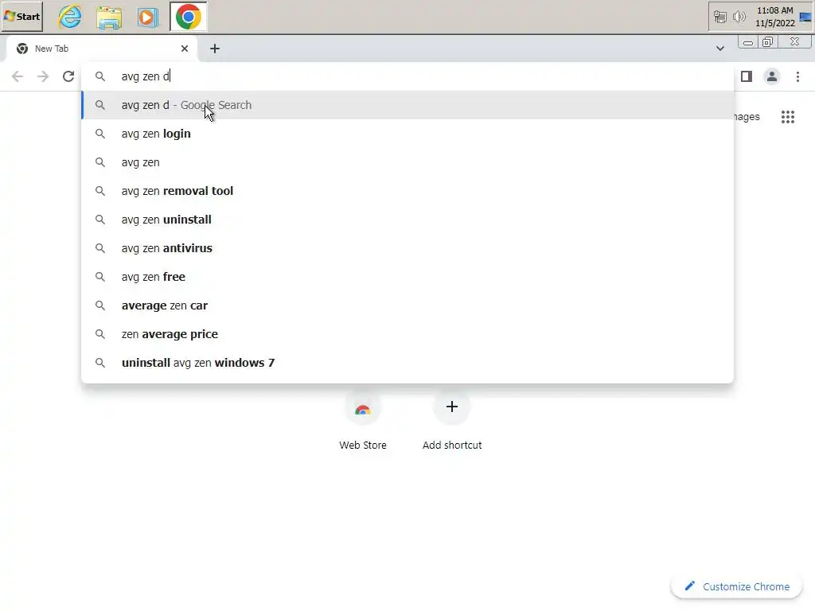
Task: Open Windows Media Player from the taskbar
Action: click(147, 18)
